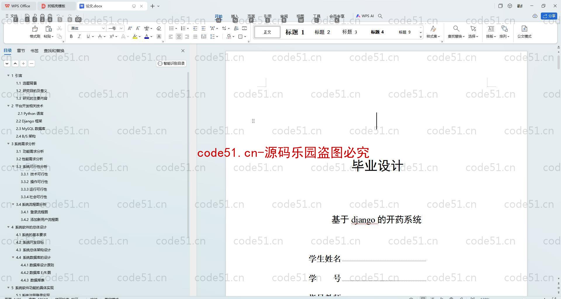561x299 pixels.
Task: Collapse the '1 引言' outline section
Action: (x=8, y=75)
